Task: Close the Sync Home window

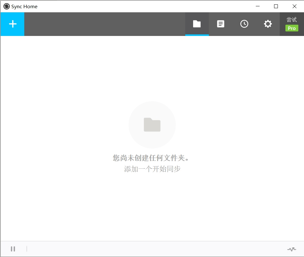Action: tap(294, 6)
